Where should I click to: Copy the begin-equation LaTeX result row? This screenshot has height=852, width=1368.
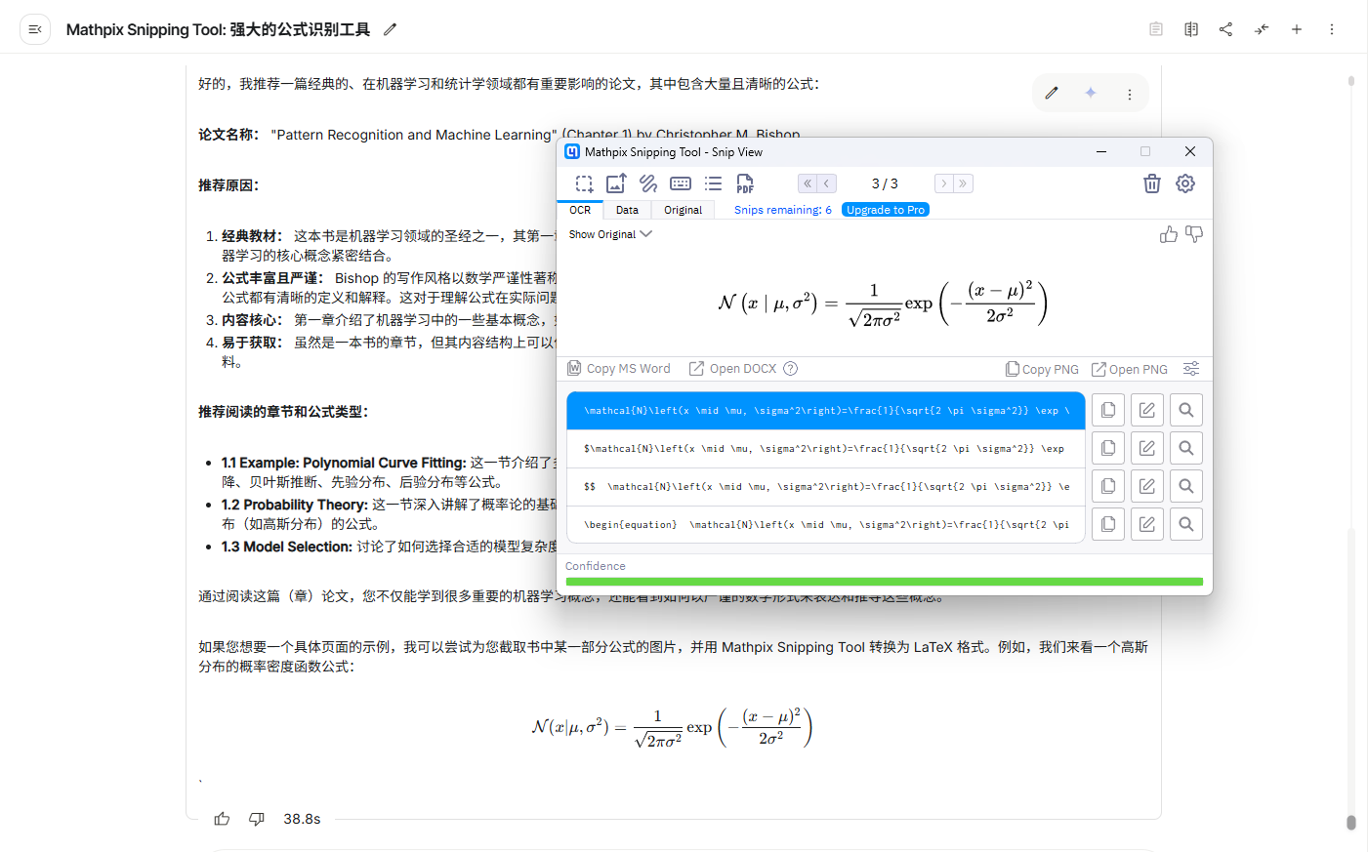click(1108, 525)
